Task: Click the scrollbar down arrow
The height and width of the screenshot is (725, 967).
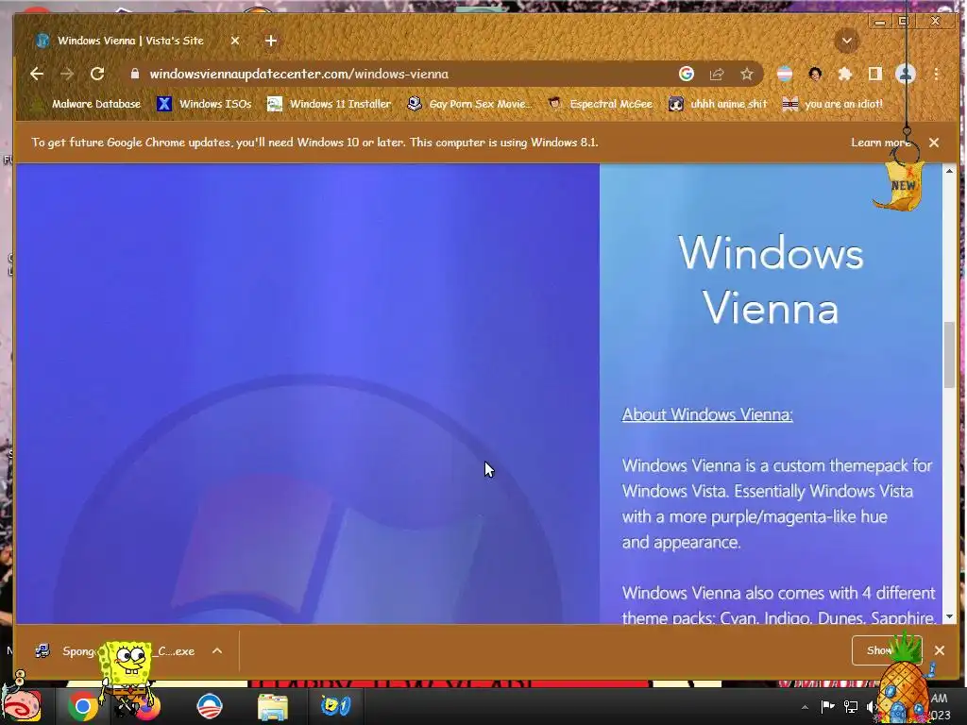Action: tap(949, 616)
